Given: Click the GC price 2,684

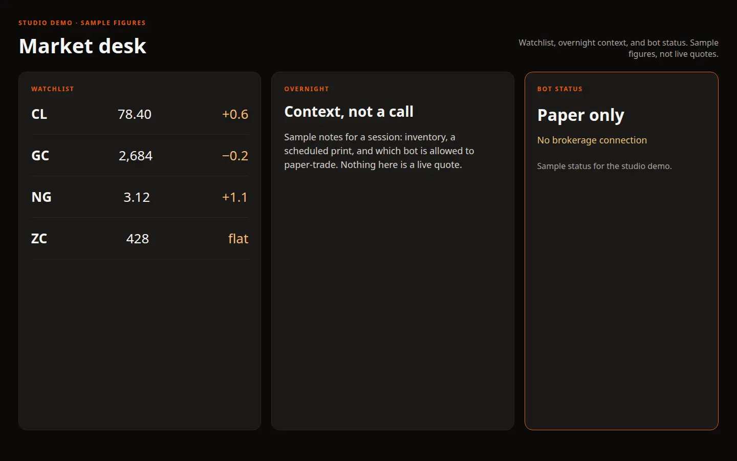Looking at the screenshot, I should tap(136, 156).
